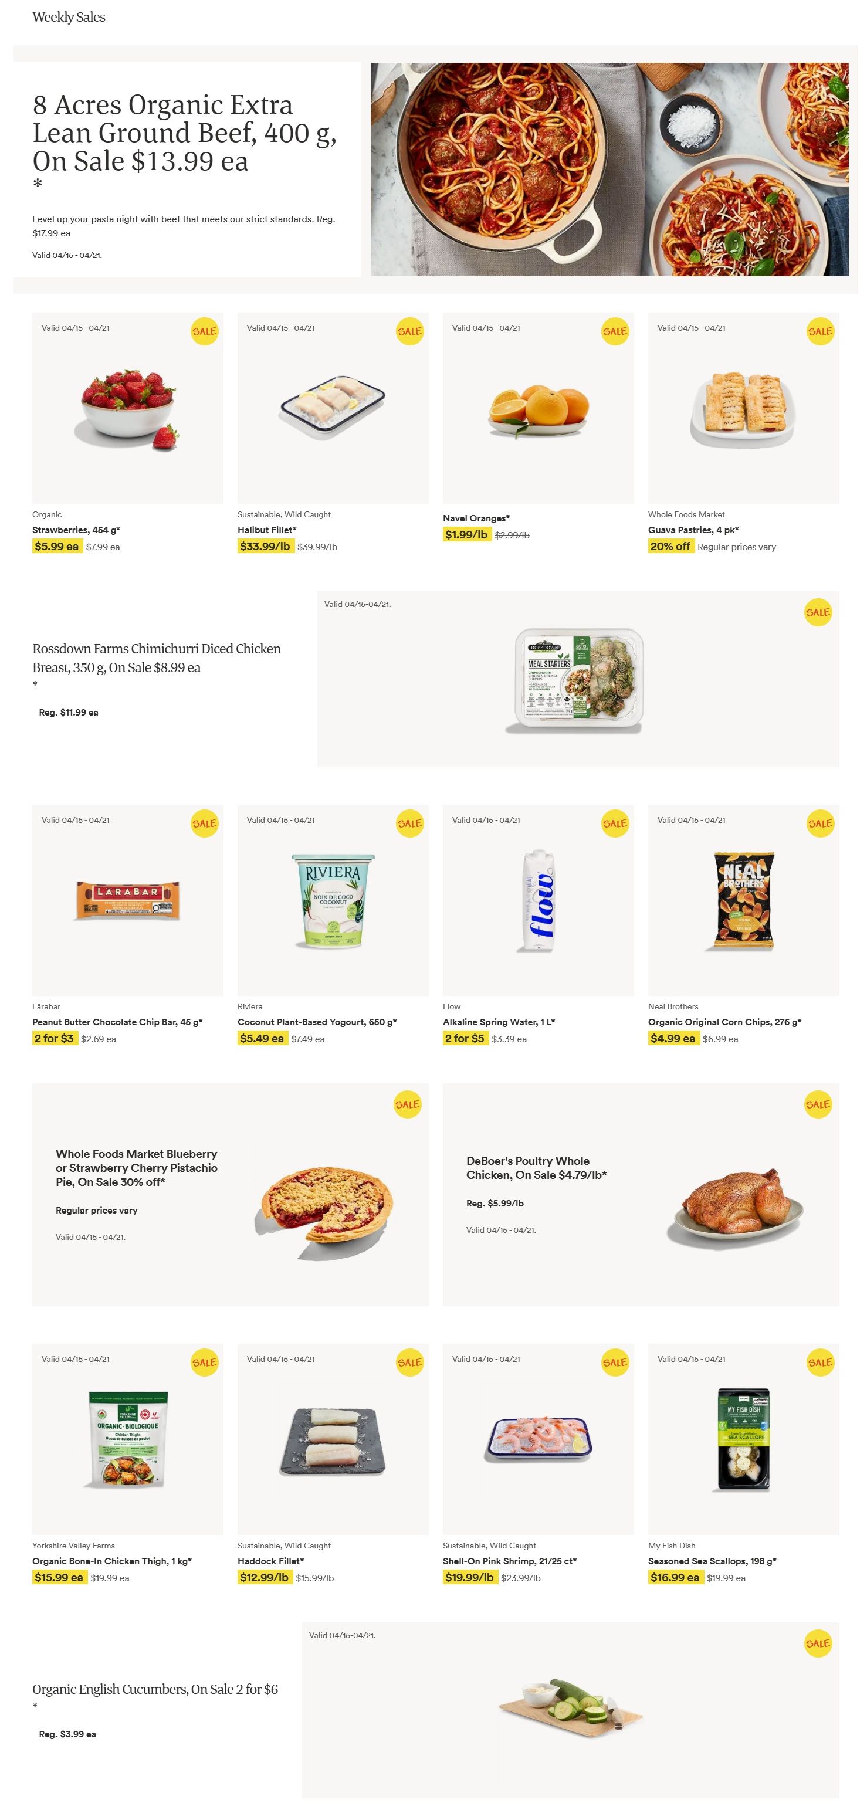Click SALE badge on Seasoned Sea Scallops card
Viewport: 867px width, 1820px height.
coord(819,1362)
